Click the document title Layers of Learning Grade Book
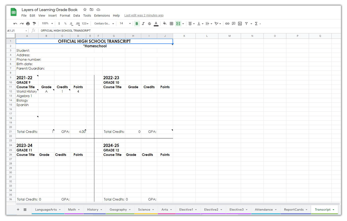The width and height of the screenshot is (347, 221). pos(50,10)
